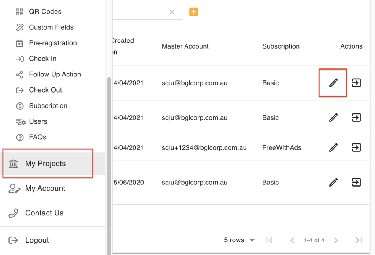Edit the FreeWithAds project with pencil icon
Viewport: 375px width, 255px height.
tap(333, 147)
